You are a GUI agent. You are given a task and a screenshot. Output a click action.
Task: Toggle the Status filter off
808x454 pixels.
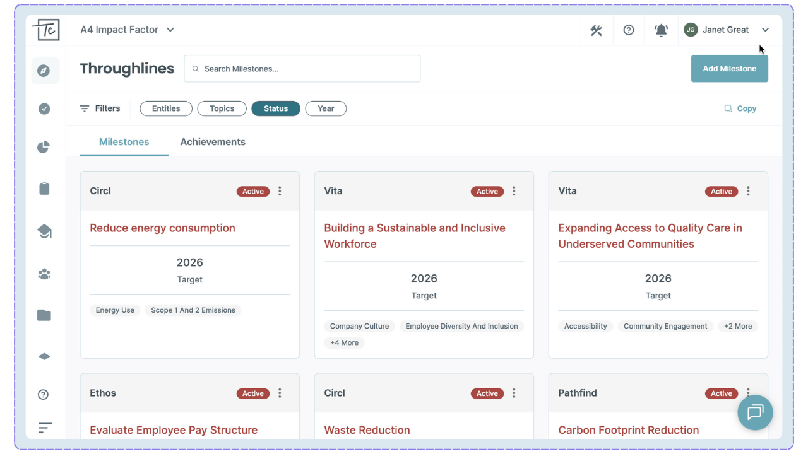[275, 108]
